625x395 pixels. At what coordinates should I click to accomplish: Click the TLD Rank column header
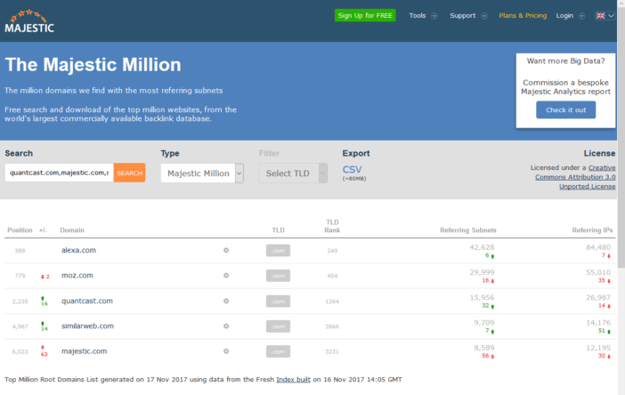coord(332,226)
